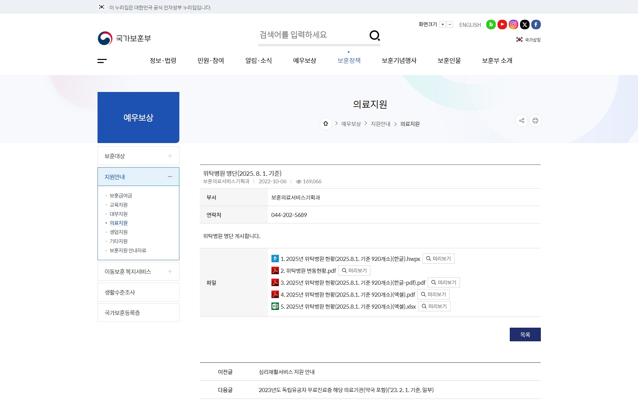Viewport: 638px width, 405px height.
Task: Open the 알림·소식 menu
Action: point(258,61)
